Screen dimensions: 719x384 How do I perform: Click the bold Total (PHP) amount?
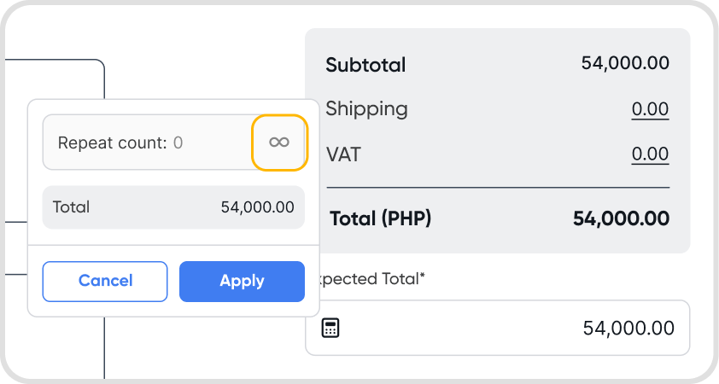tap(621, 218)
